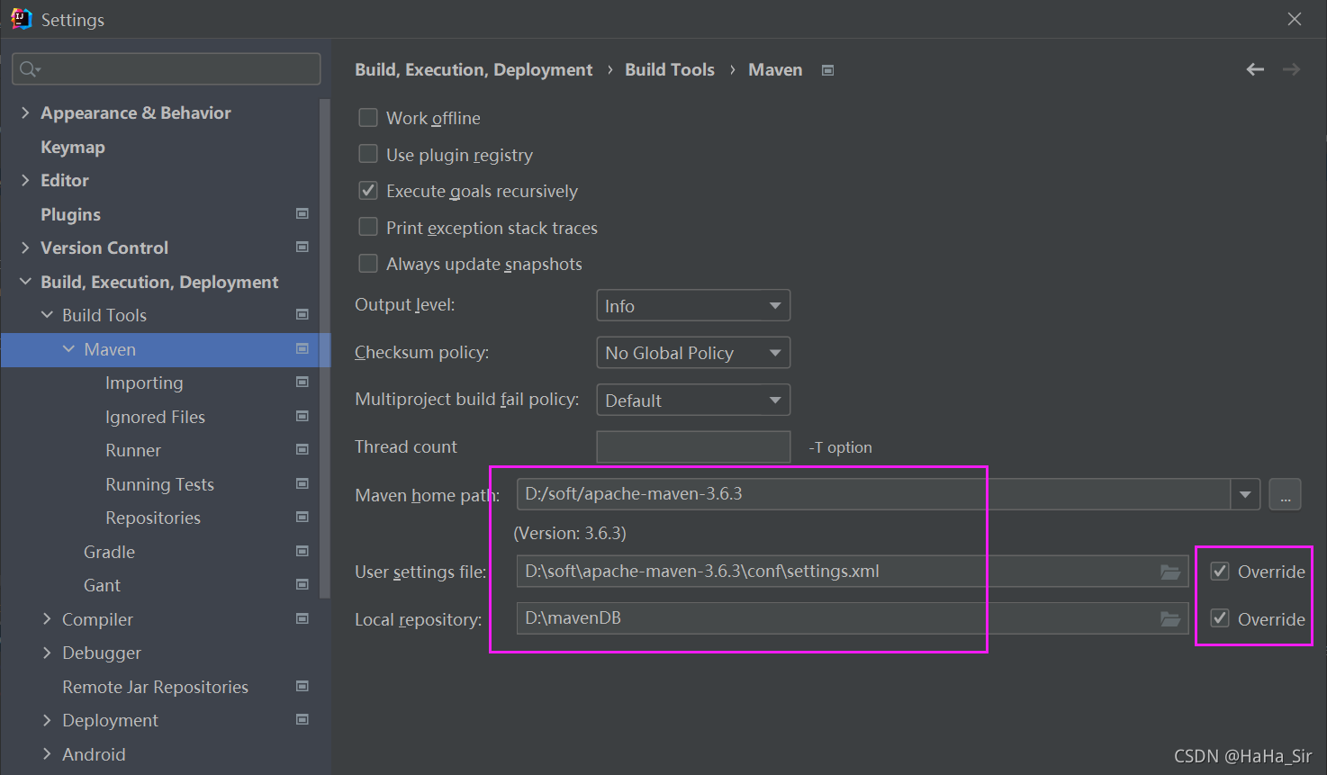1327x775 pixels.
Task: Click Build Tools breadcrumb link
Action: coord(670,70)
